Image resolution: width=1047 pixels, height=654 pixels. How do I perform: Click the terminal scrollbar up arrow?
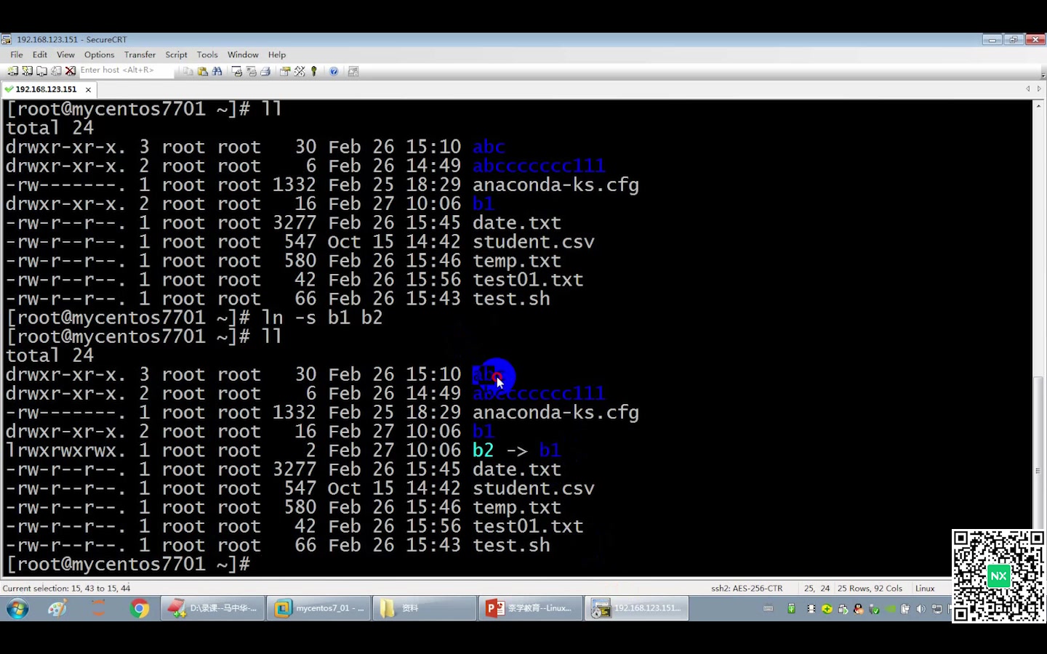pyautogui.click(x=1038, y=106)
